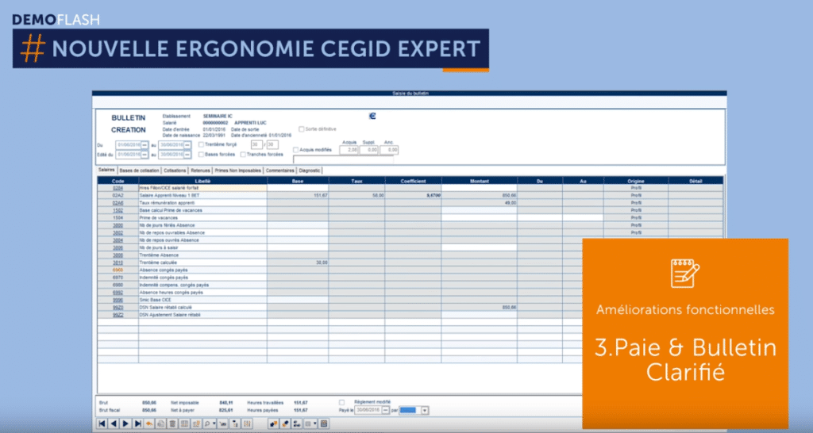Open the 'par' payment mode dropdown
The image size is (813, 433).
[x=425, y=410]
